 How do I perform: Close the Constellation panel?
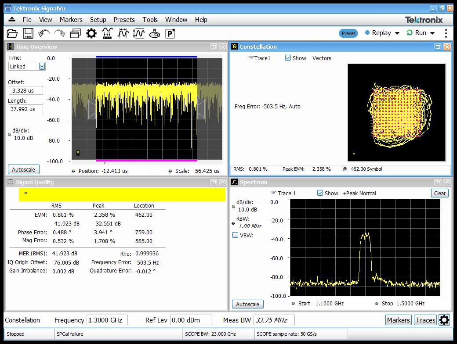447,47
